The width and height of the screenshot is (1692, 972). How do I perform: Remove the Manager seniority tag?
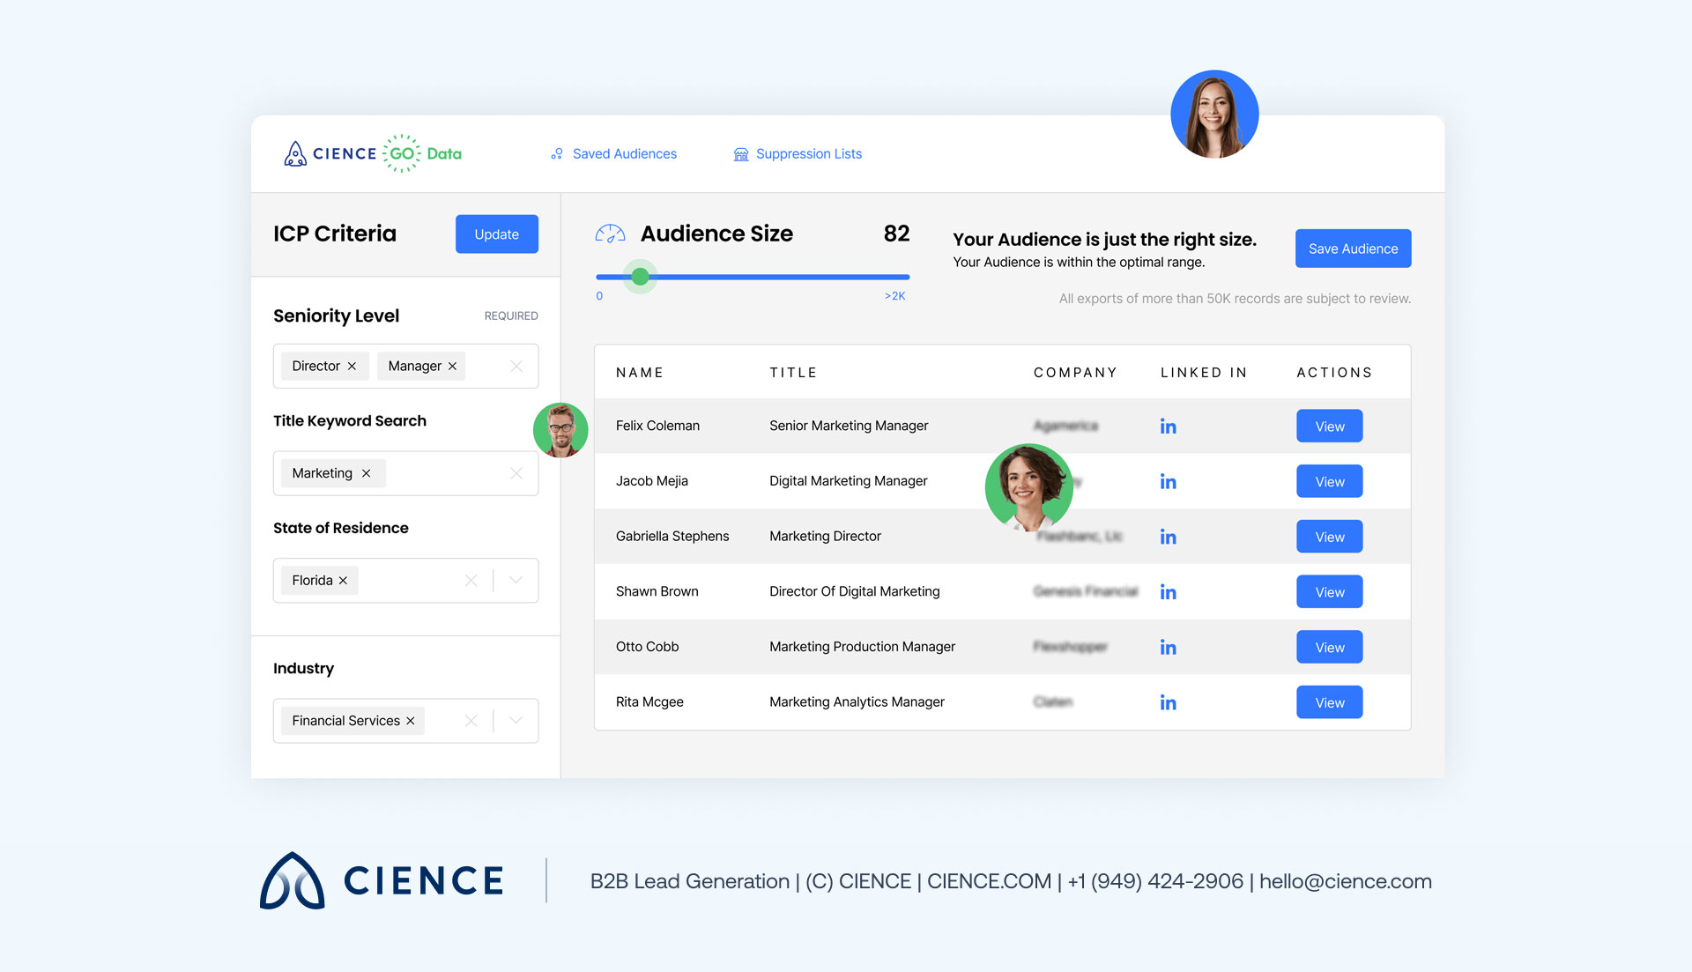click(452, 366)
